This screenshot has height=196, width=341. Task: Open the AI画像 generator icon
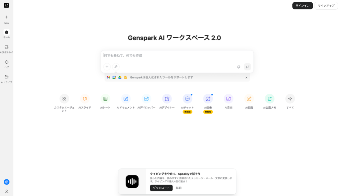pos(208,99)
